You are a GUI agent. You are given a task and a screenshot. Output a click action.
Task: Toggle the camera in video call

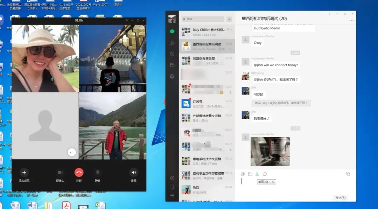point(60,172)
